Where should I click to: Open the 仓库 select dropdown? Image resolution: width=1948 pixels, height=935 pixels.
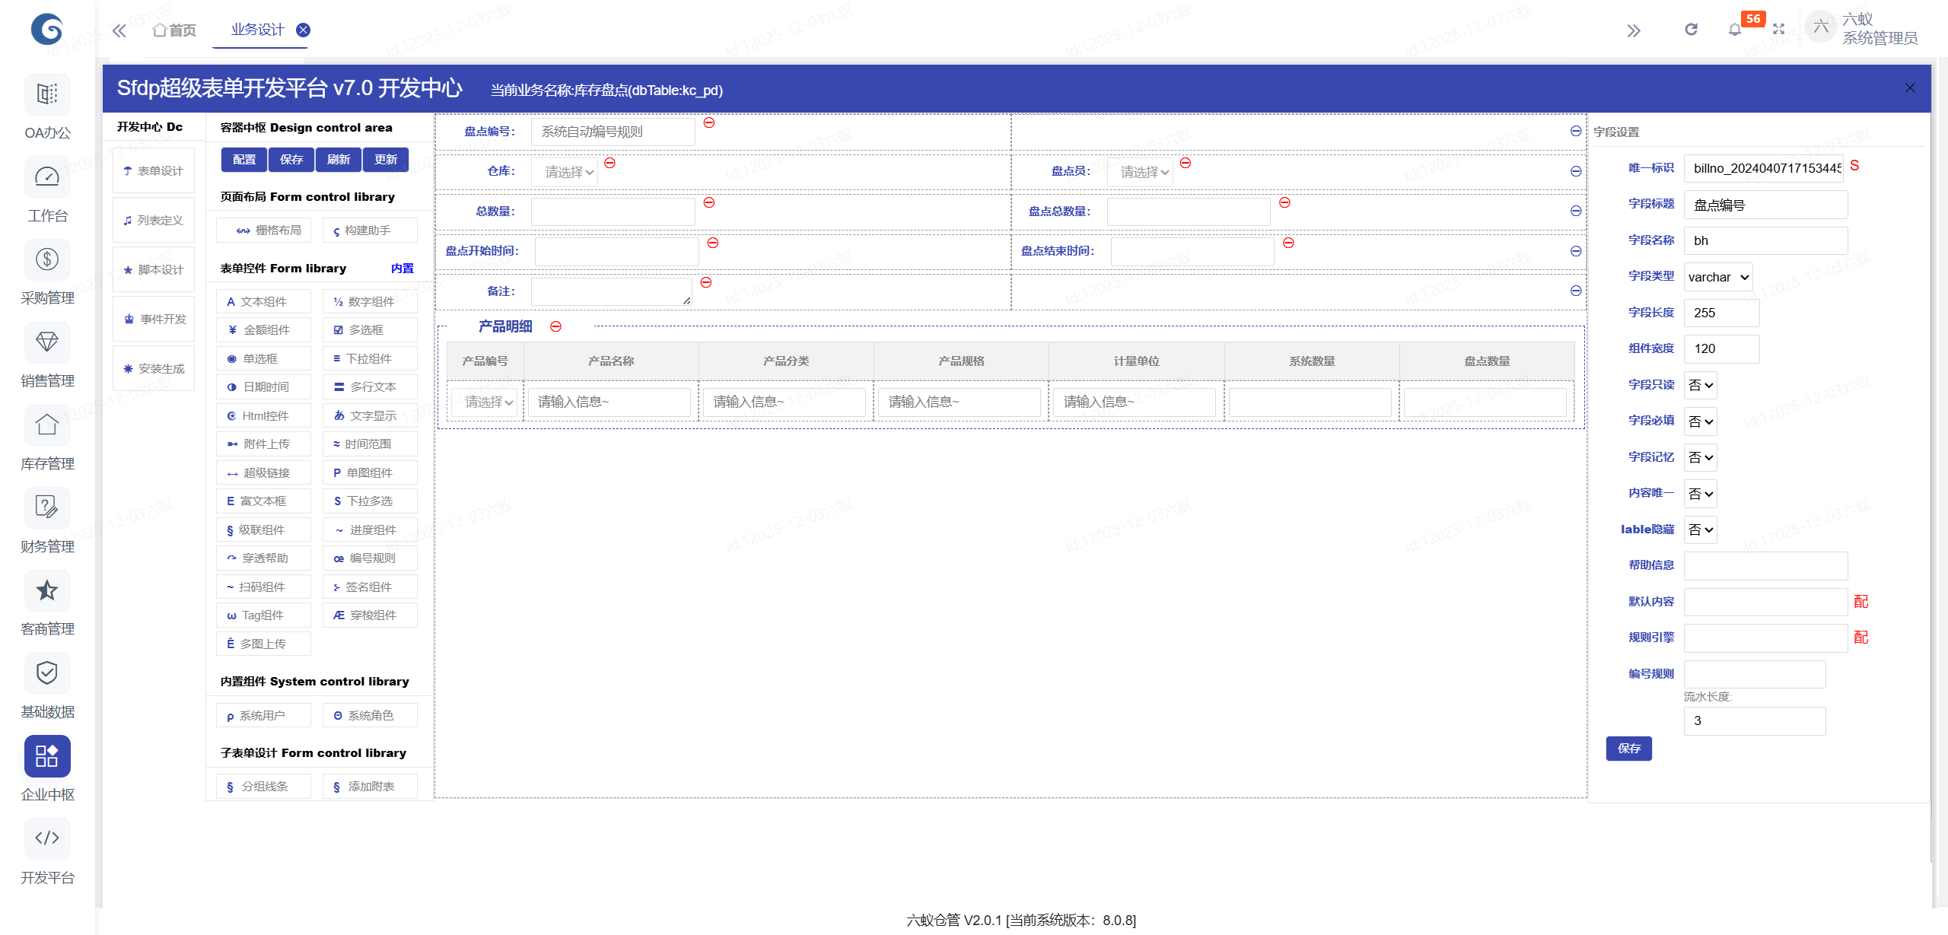pyautogui.click(x=565, y=173)
